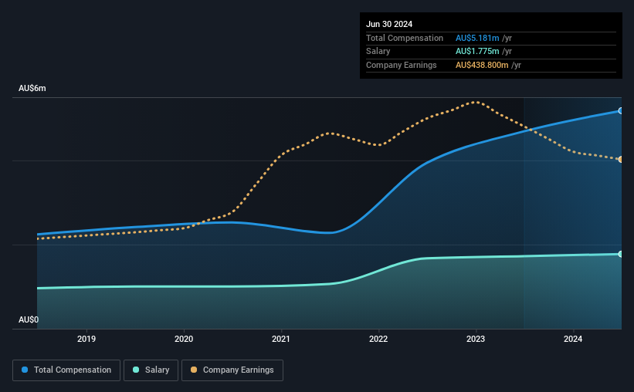Click the AU$438.800m company earnings value
Screen dimensions: 634x392
[482, 65]
